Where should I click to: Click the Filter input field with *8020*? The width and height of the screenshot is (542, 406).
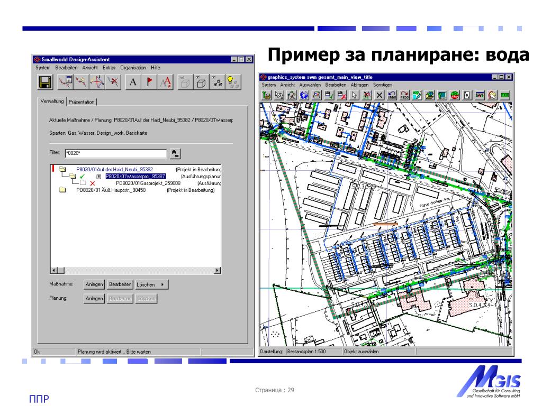116,153
